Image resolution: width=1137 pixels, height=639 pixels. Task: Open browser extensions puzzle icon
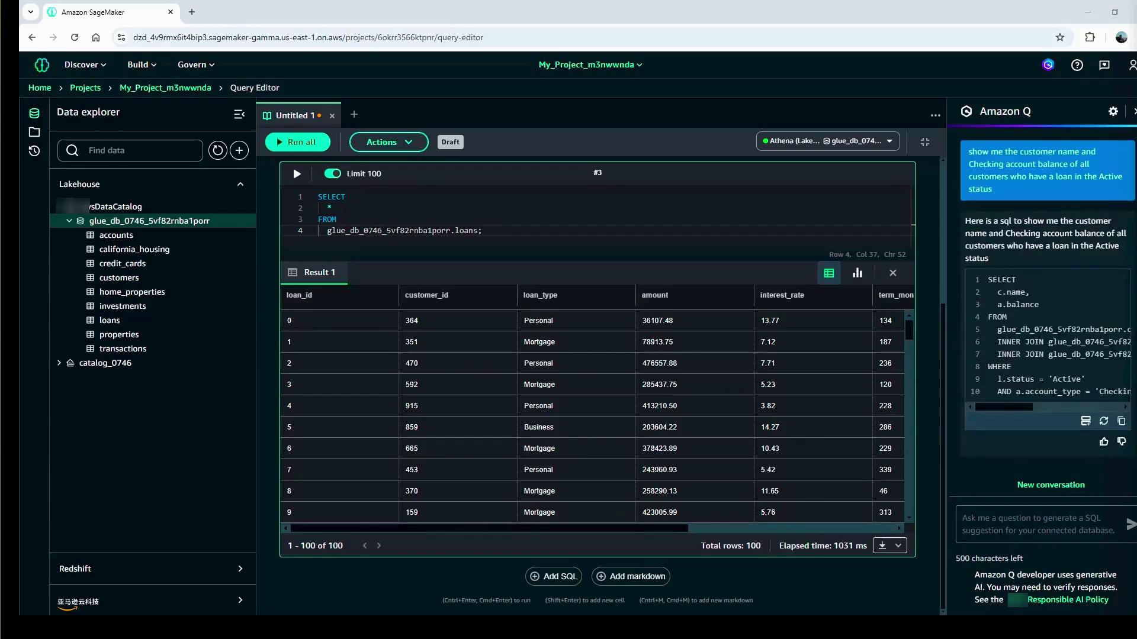[1090, 37]
